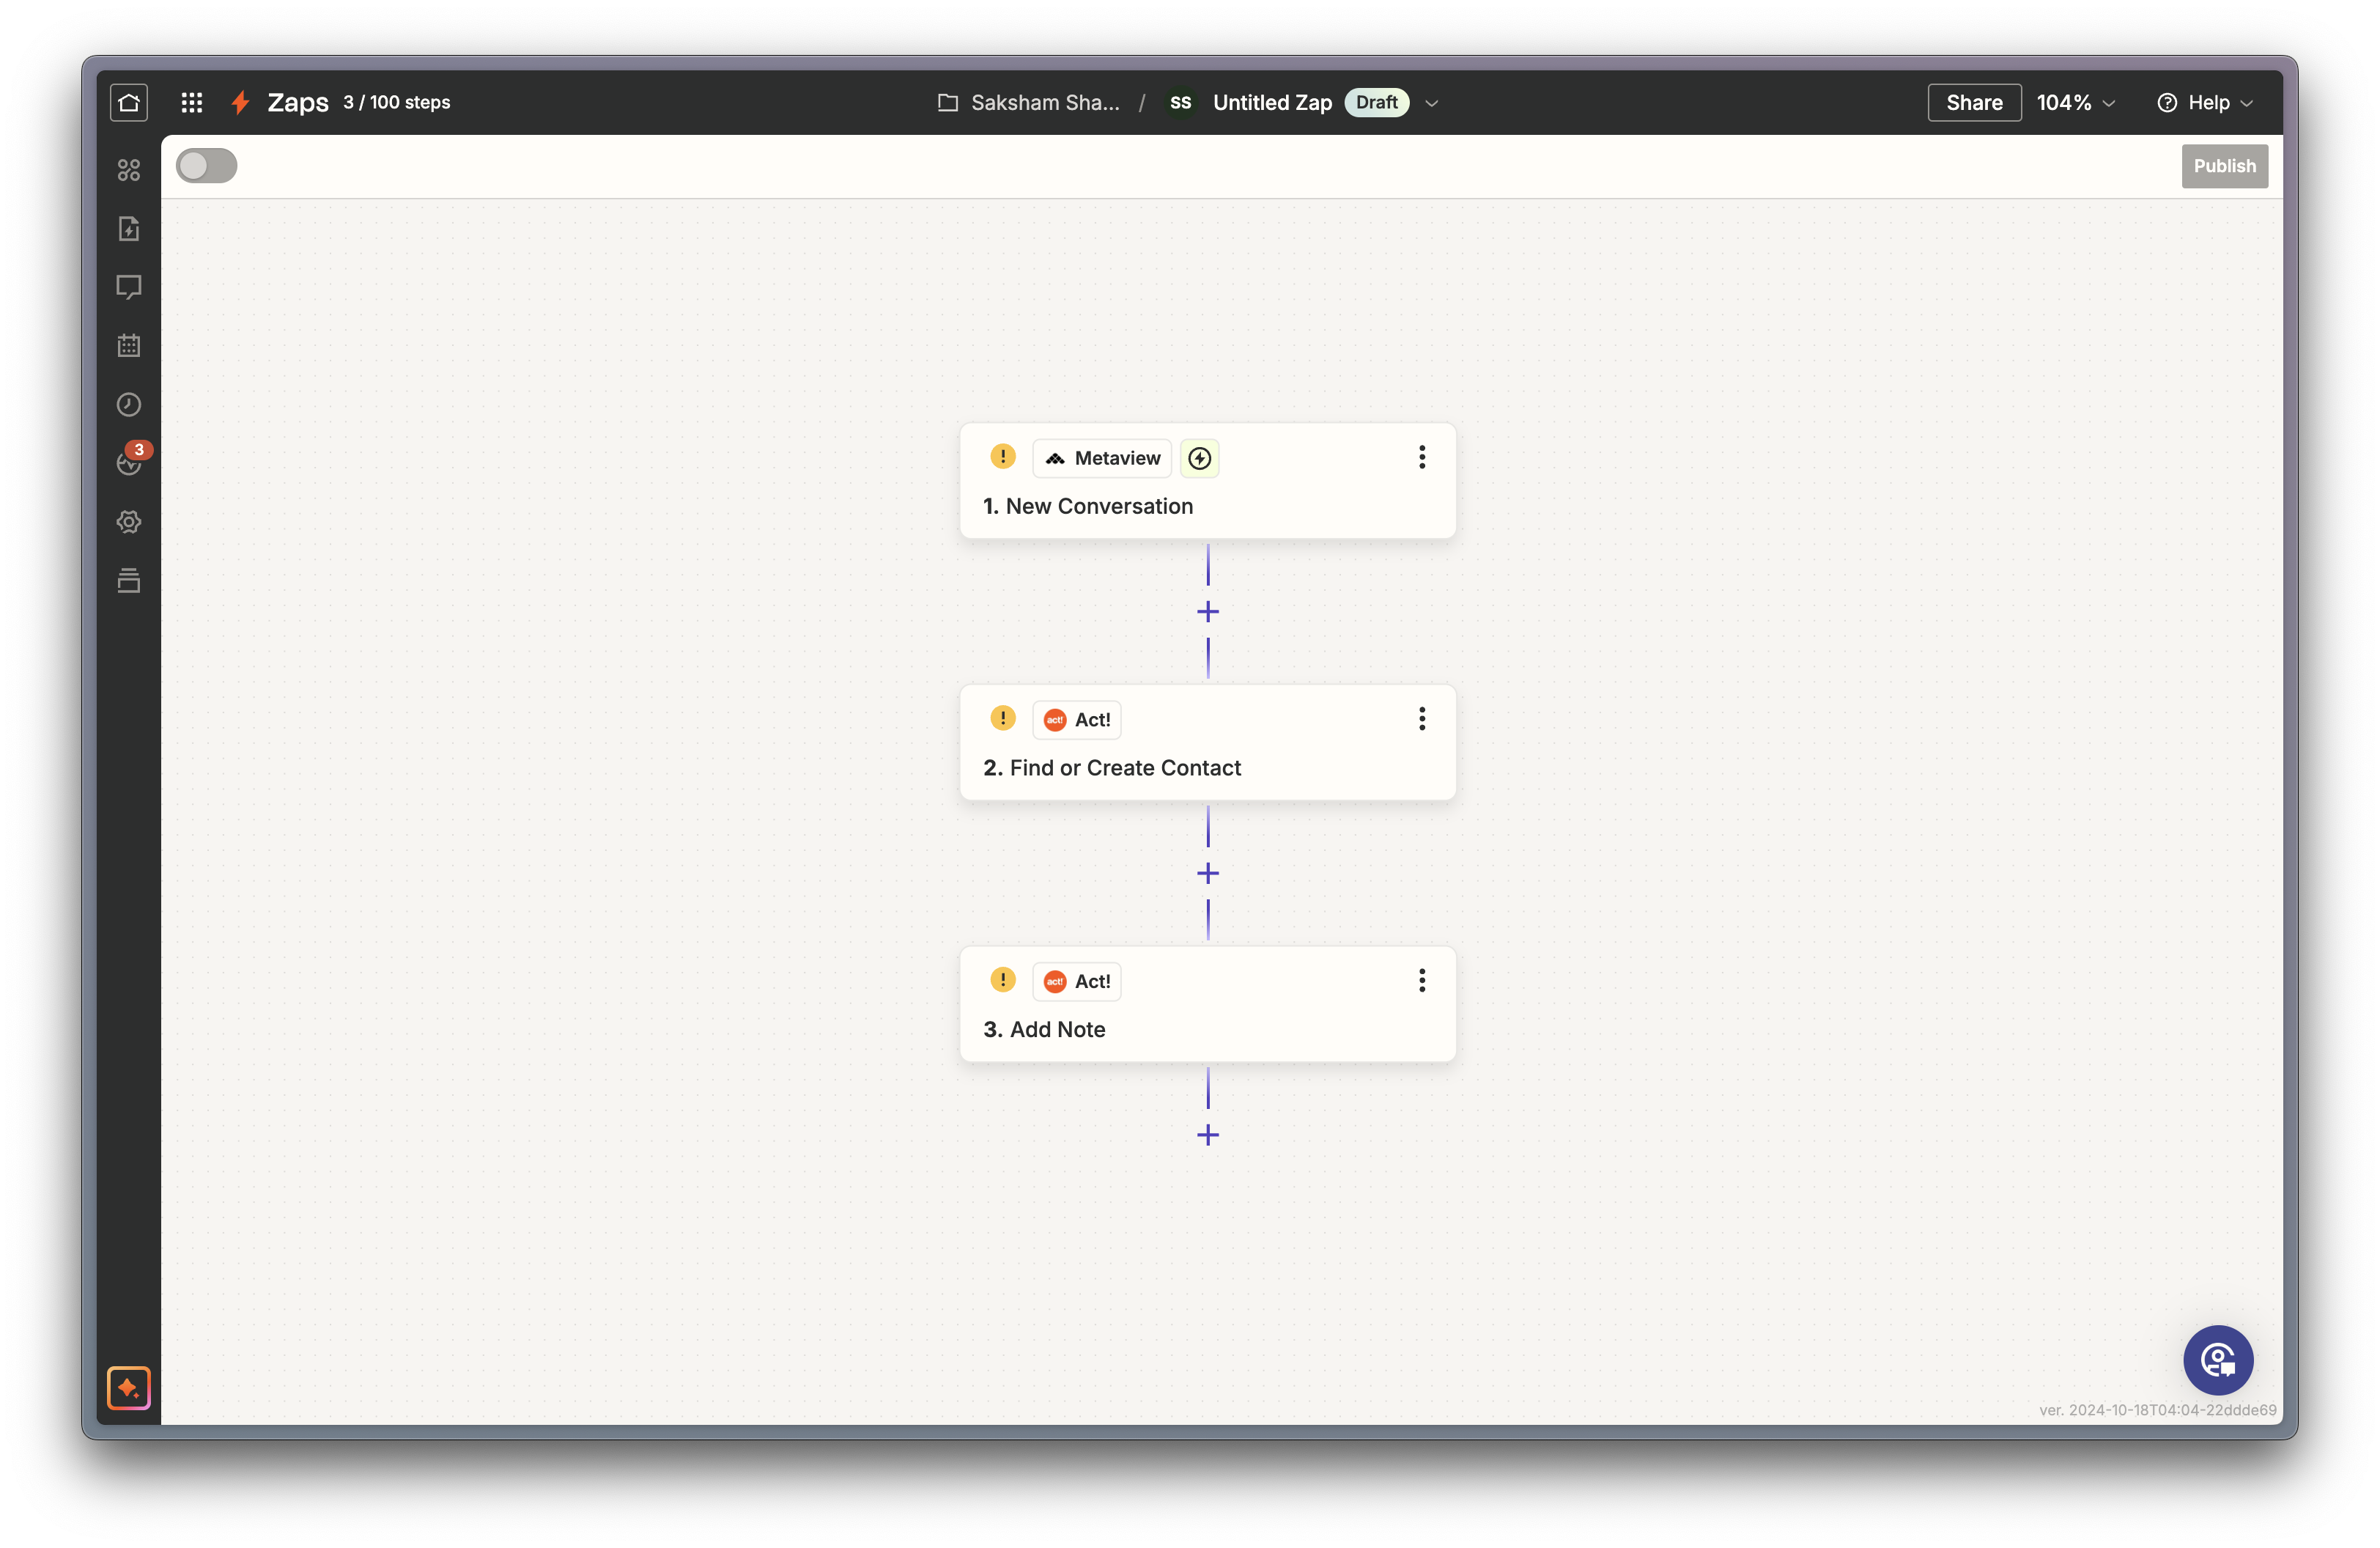
Task: Open the advanced settings gear icon
Action: (129, 522)
